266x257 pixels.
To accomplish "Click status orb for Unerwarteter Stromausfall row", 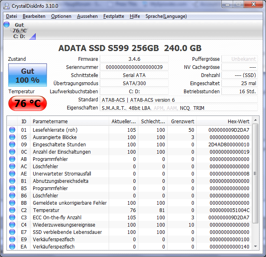I will tap(12, 173).
